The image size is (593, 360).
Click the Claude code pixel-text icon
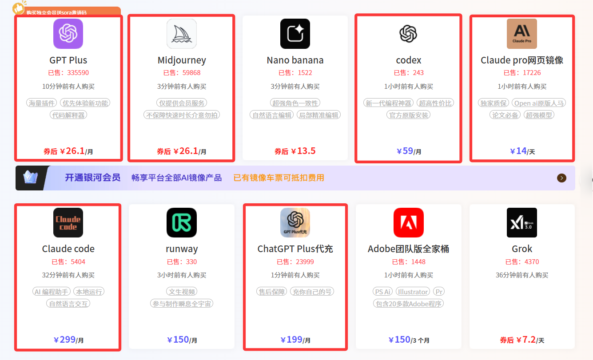pos(68,222)
